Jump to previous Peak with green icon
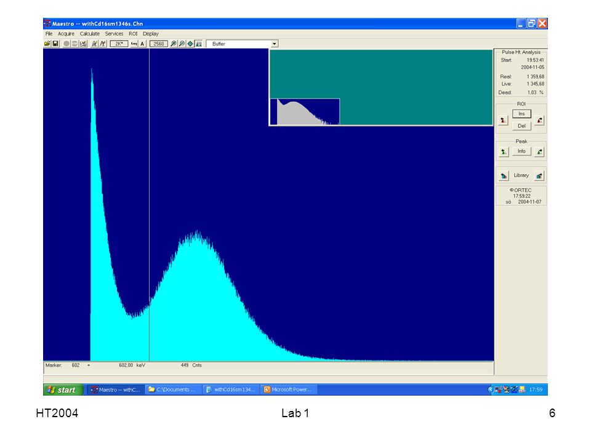 (x=503, y=152)
